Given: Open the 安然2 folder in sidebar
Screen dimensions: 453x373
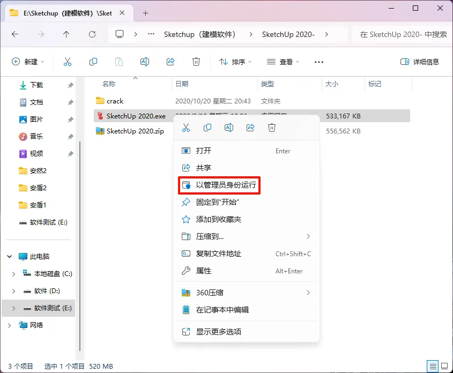Looking at the screenshot, I should pos(38,171).
